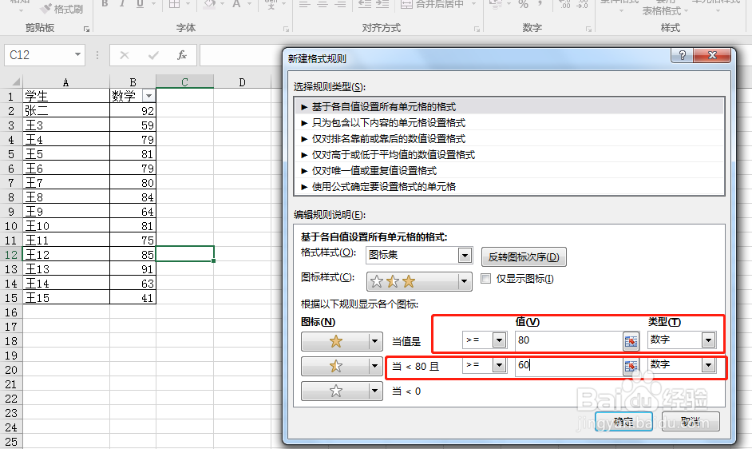Viewport: 752px width, 449px height.
Task: Click cell containing score 92
Action: pyautogui.click(x=133, y=110)
